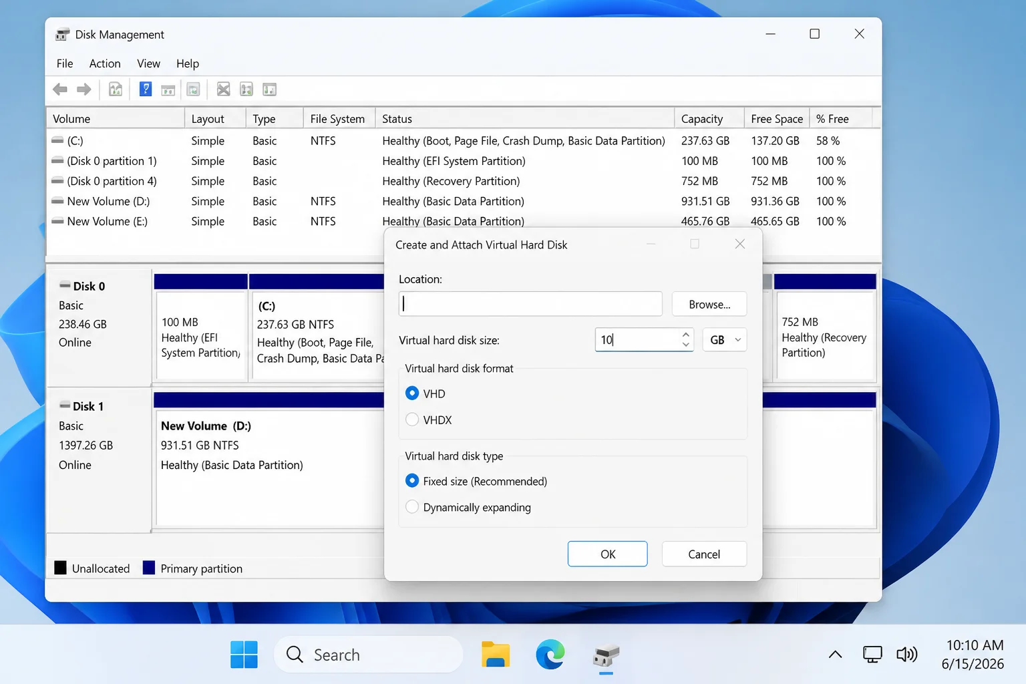Open the Windows Start menu
1026x684 pixels.
point(244,655)
